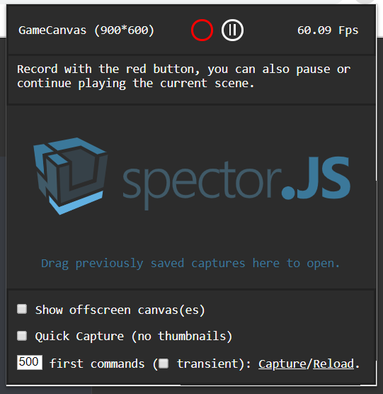383x394 pixels.
Task: Click the Spector.JS cube logo
Action: (71, 176)
